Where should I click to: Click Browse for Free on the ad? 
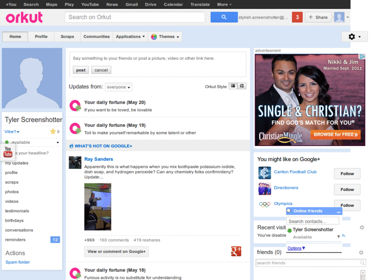[336, 134]
